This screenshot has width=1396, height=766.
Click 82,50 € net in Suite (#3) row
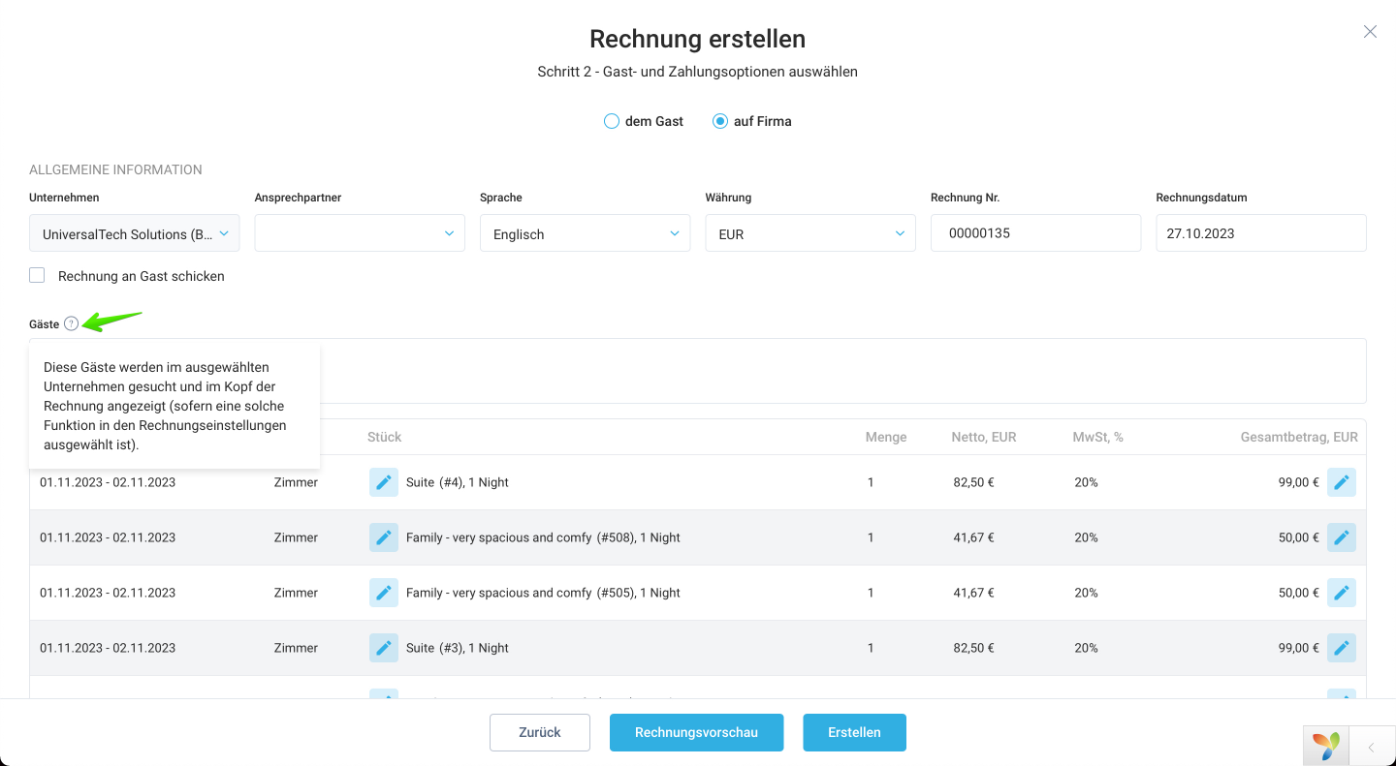point(973,648)
